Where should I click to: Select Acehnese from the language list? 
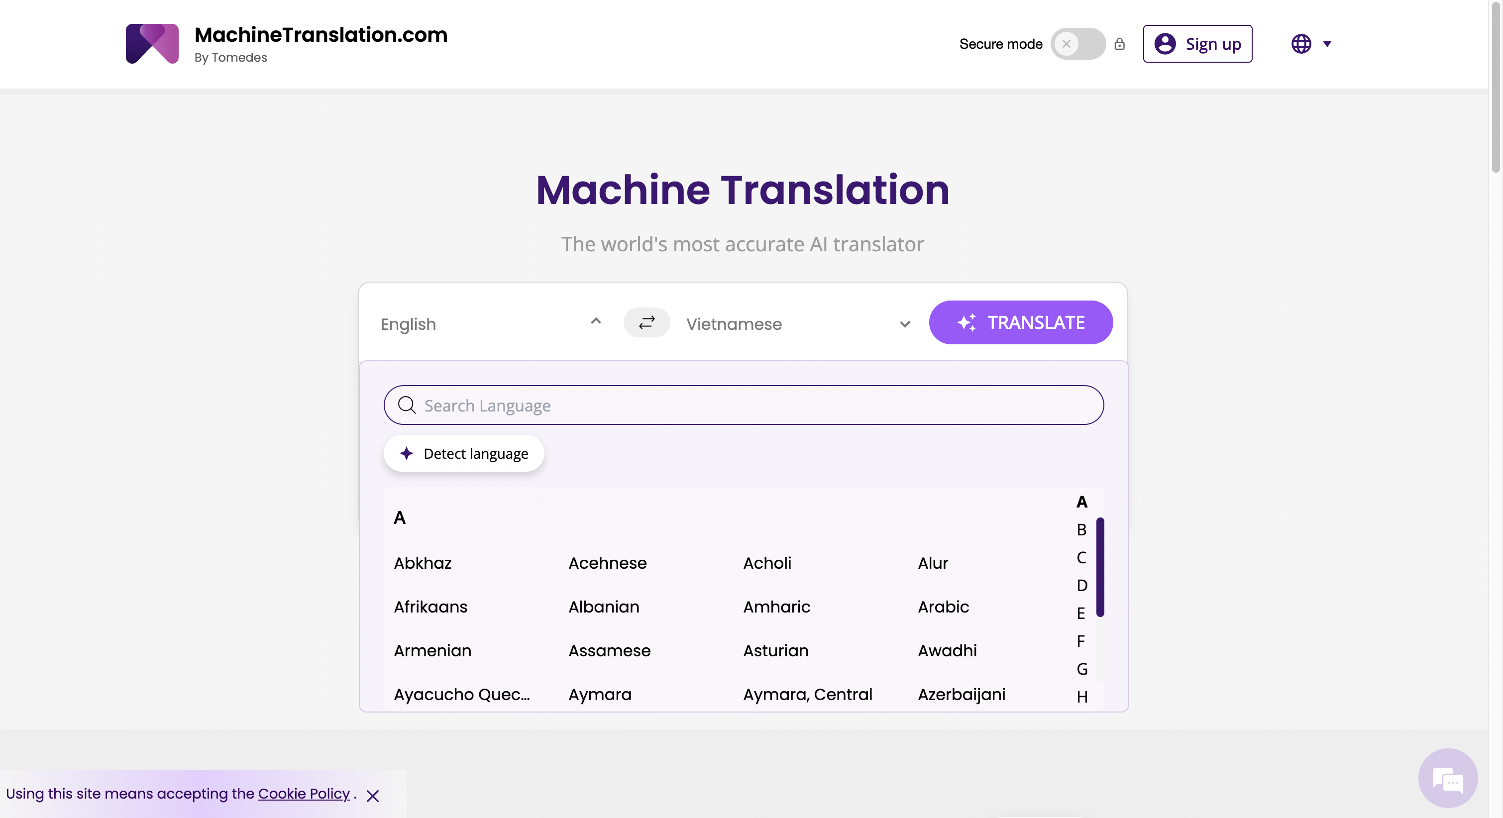point(607,562)
